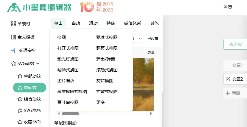Go to 首页 in the header
Viewport: 247px width, 127px height.
pyautogui.click(x=228, y=8)
